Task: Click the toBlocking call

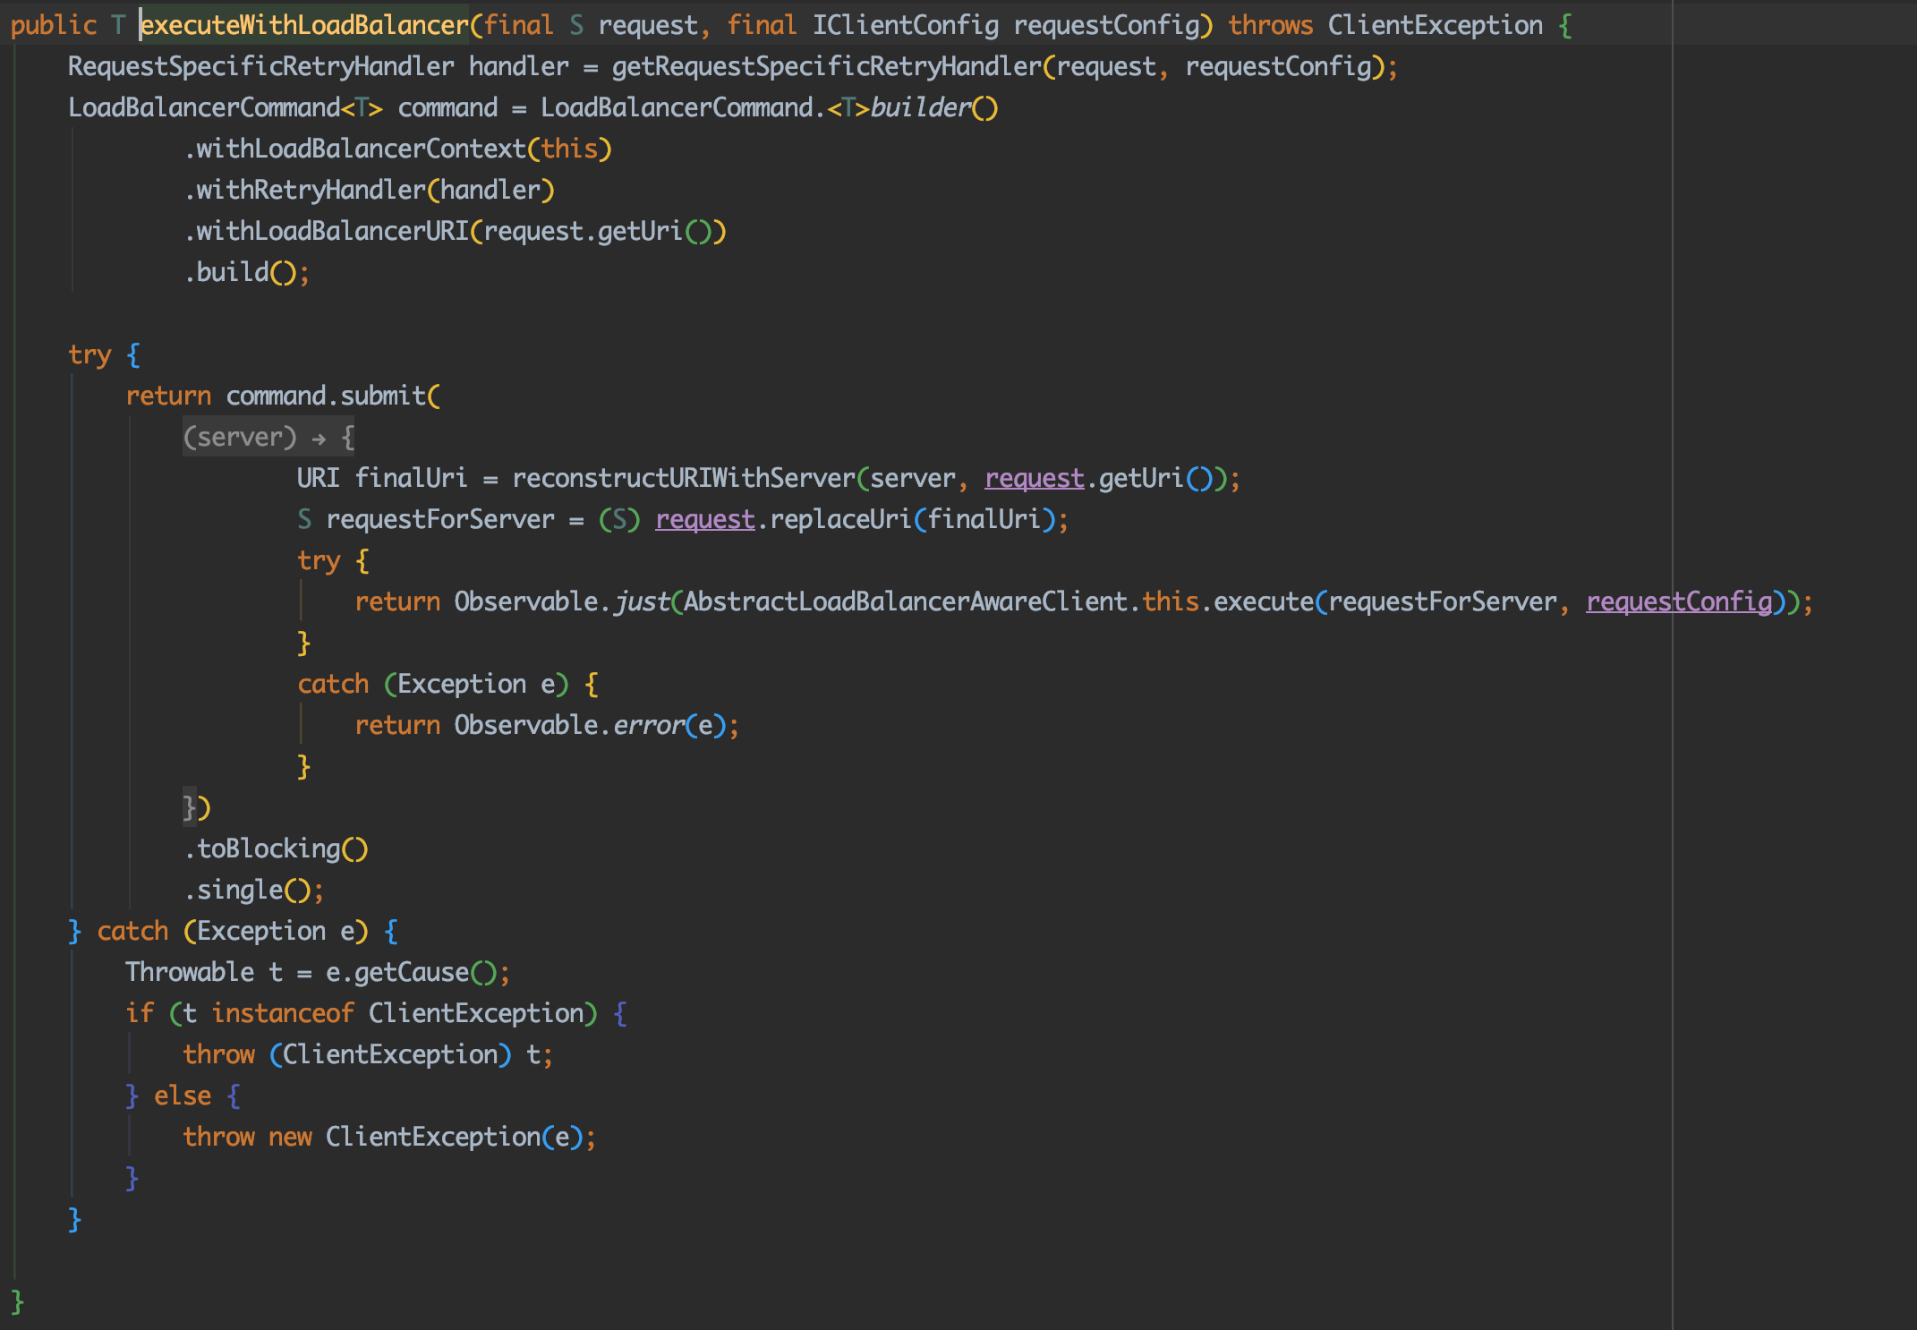Action: pyautogui.click(x=268, y=849)
